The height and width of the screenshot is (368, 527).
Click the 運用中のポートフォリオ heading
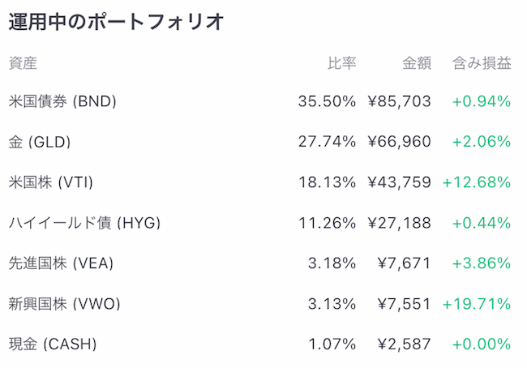[116, 22]
